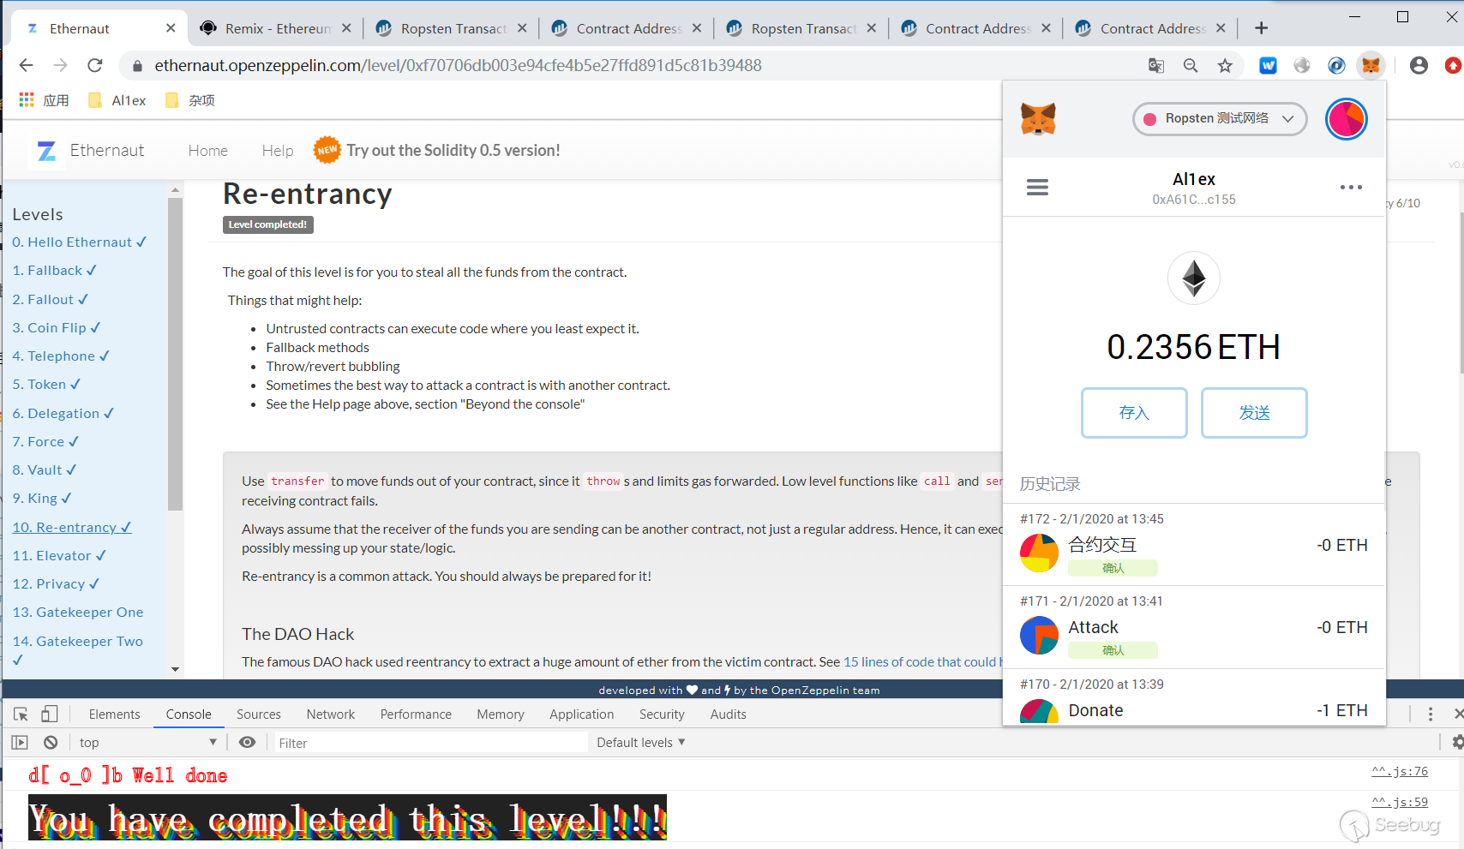Click the MetaMask account name Al1ex
Image resolution: width=1464 pixels, height=849 pixels.
[1194, 179]
